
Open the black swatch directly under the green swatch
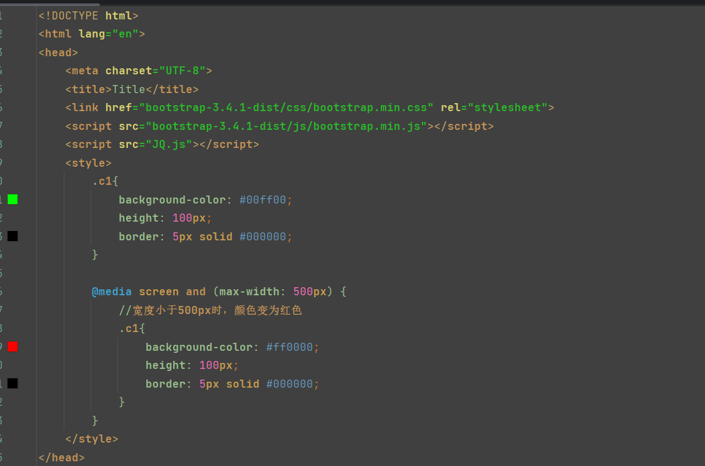tap(13, 236)
